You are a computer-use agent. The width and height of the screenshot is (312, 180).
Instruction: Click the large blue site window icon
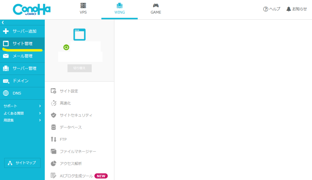[80, 35]
